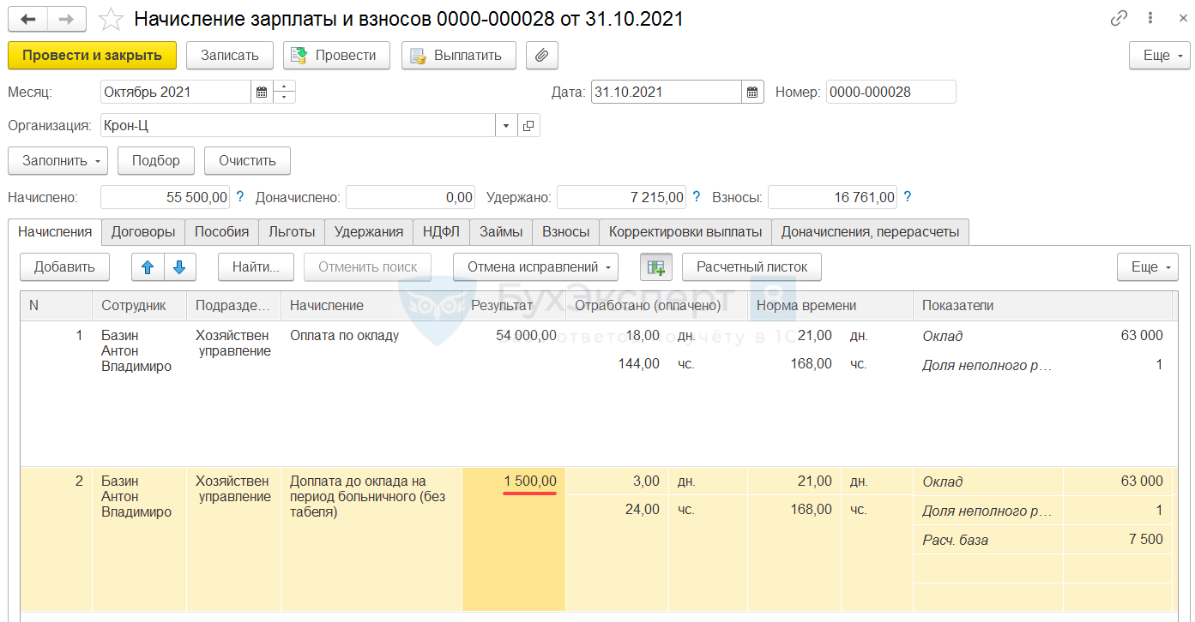The image size is (1195, 622).
Task: Click into the Организация field Крон-Ц
Action: [298, 126]
